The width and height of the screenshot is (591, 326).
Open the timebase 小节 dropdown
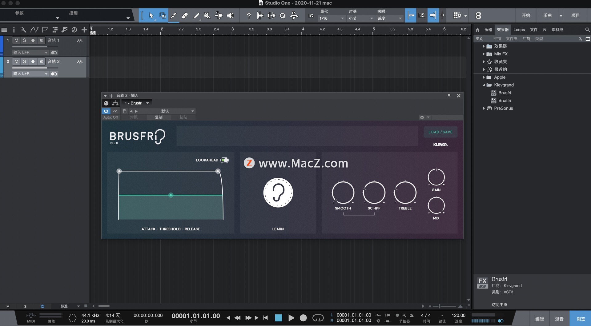(x=360, y=18)
